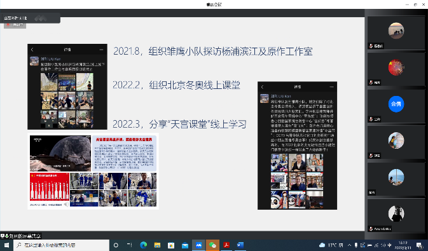Click three-dots menu in right WeChat post screenshot
The width and height of the screenshot is (428, 251).
(331, 87)
